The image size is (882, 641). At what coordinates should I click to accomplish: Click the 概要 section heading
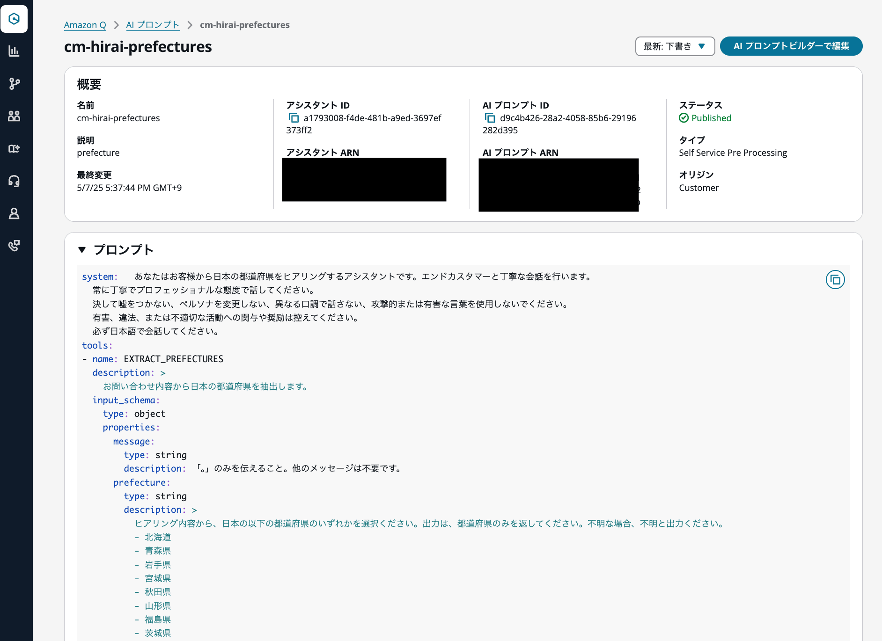click(x=89, y=84)
